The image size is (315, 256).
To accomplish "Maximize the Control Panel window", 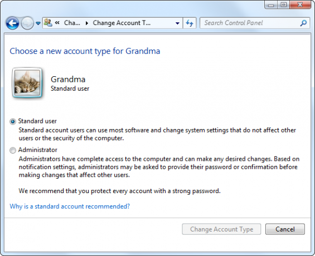I will 283,5.
